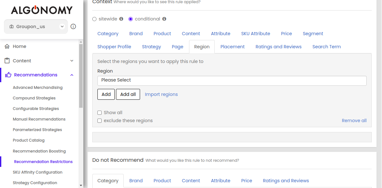Expand the Content sidebar section

72,61
